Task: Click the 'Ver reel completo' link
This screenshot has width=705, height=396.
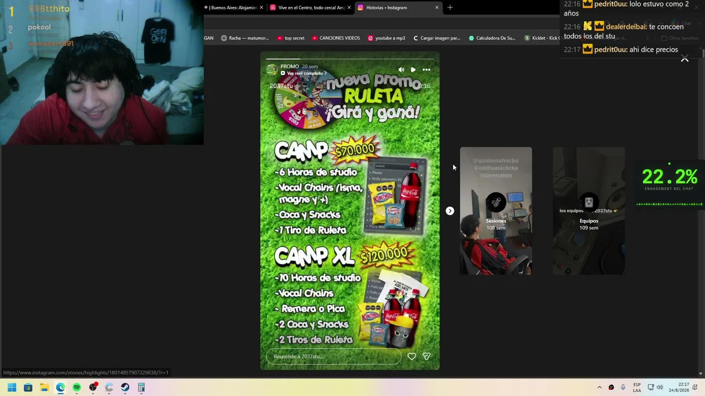Action: [304, 73]
